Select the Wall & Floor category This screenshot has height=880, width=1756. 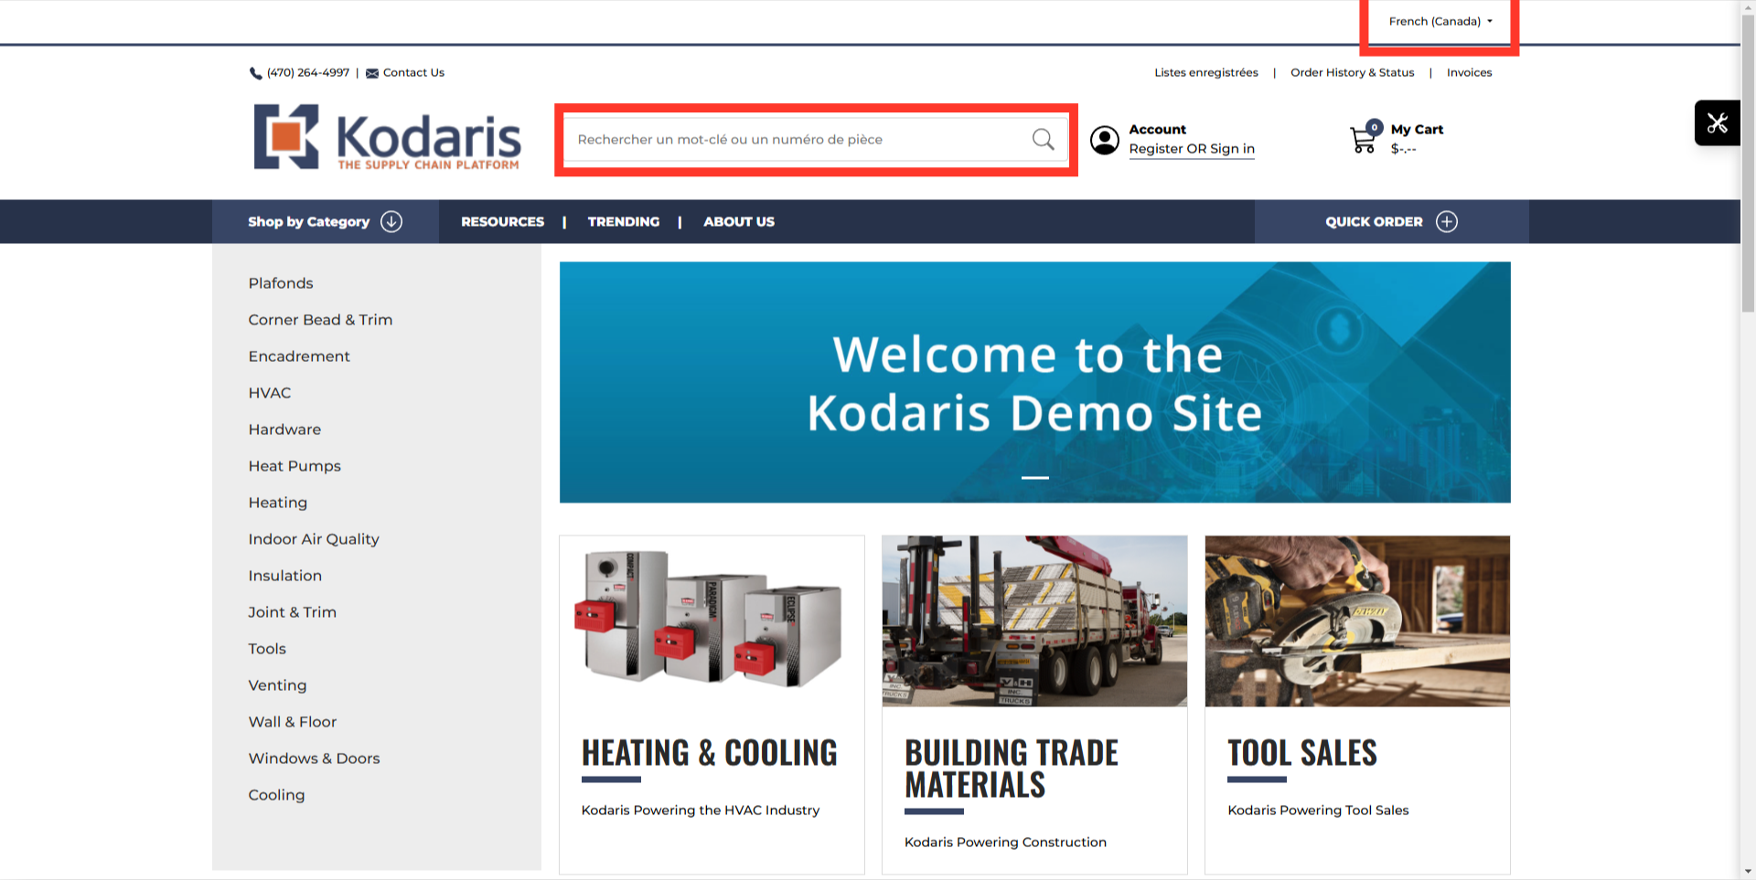point(293,722)
